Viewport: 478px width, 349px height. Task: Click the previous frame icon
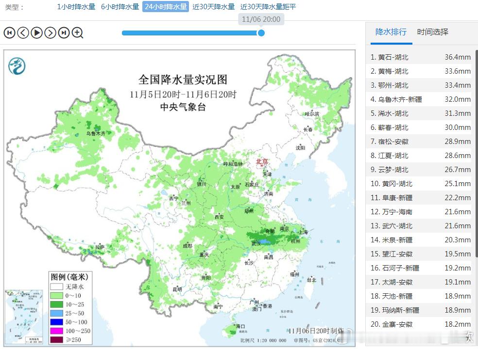click(23, 33)
